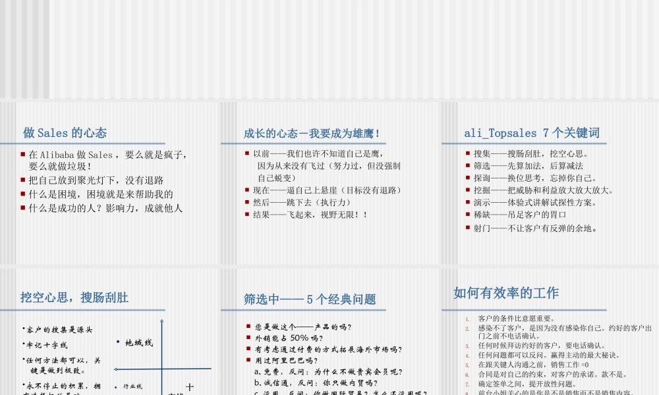Image resolution: width=659 pixels, height=395 pixels.
Task: Select the line '结果——飞起来，视野无限！！'
Action: 310,215
